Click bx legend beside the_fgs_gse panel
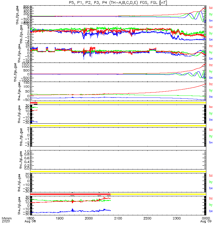Viewport: 221px width, 235px height. point(211,97)
